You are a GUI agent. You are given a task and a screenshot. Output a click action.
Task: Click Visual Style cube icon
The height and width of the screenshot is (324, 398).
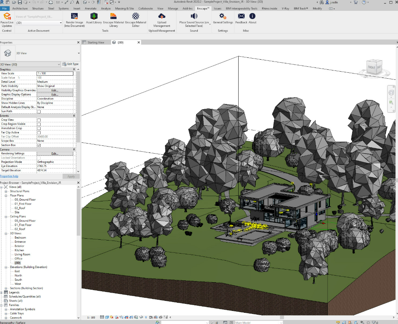click(107, 317)
